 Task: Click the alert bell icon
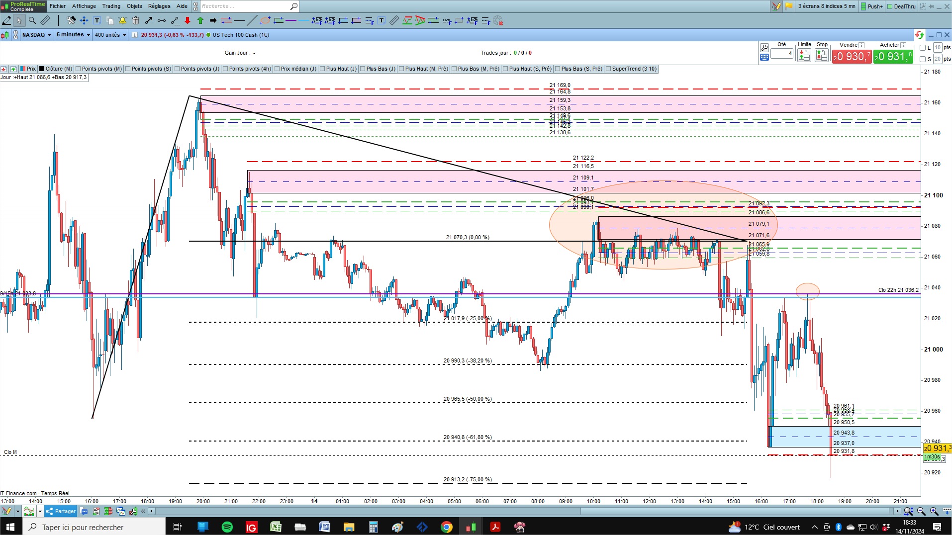[122, 20]
